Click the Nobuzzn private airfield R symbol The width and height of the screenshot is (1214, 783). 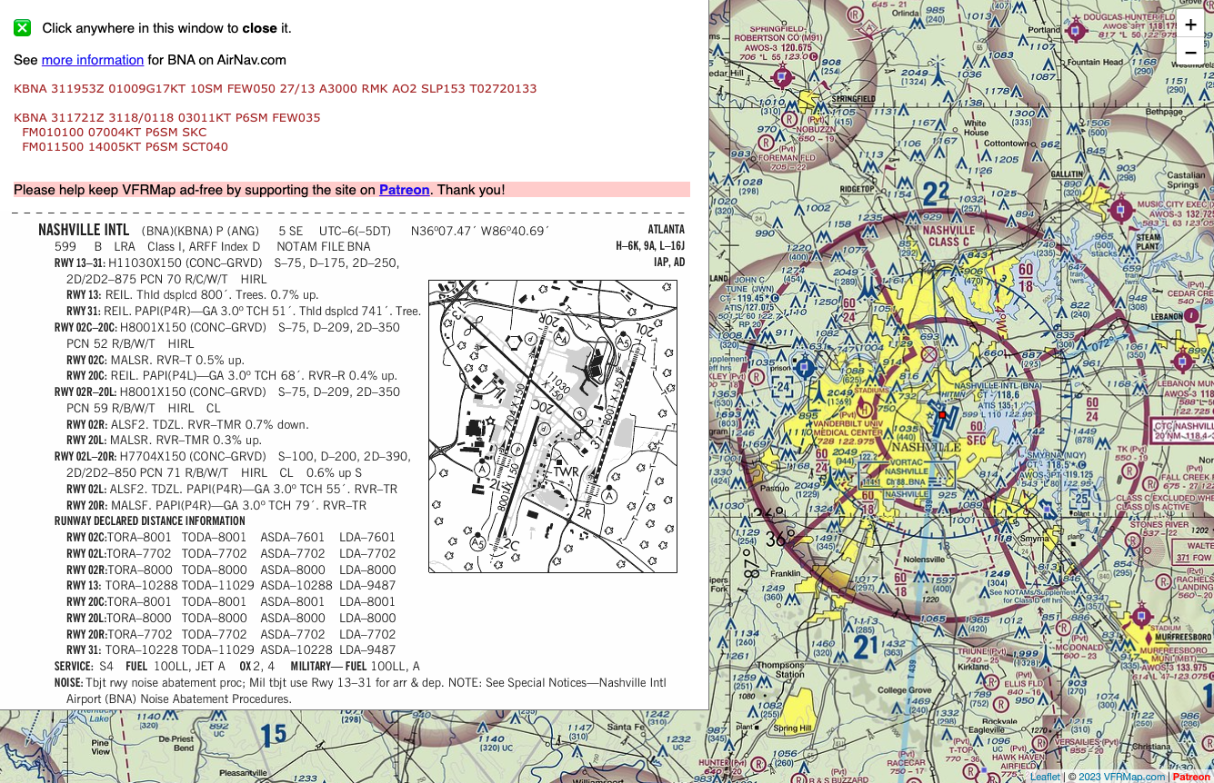click(x=790, y=118)
